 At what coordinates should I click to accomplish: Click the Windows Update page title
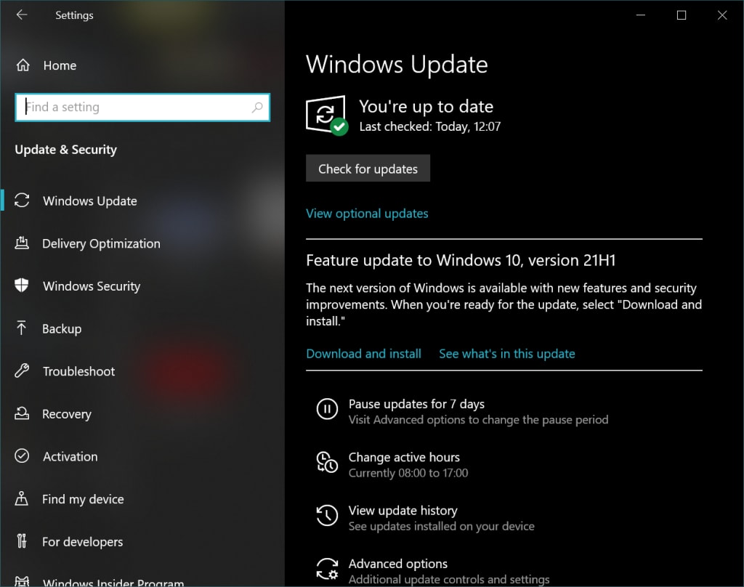pyautogui.click(x=397, y=64)
